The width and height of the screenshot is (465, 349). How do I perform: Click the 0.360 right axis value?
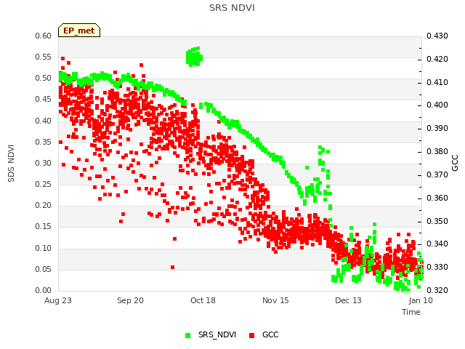coord(437,198)
